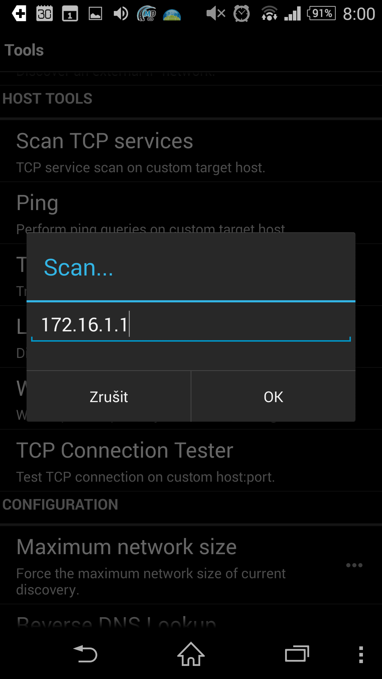
Task: Confirm scan with the OK button
Action: [273, 396]
